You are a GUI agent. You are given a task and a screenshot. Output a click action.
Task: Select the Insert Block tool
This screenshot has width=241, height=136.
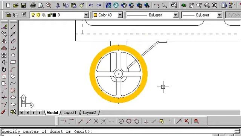(x=13, y=111)
